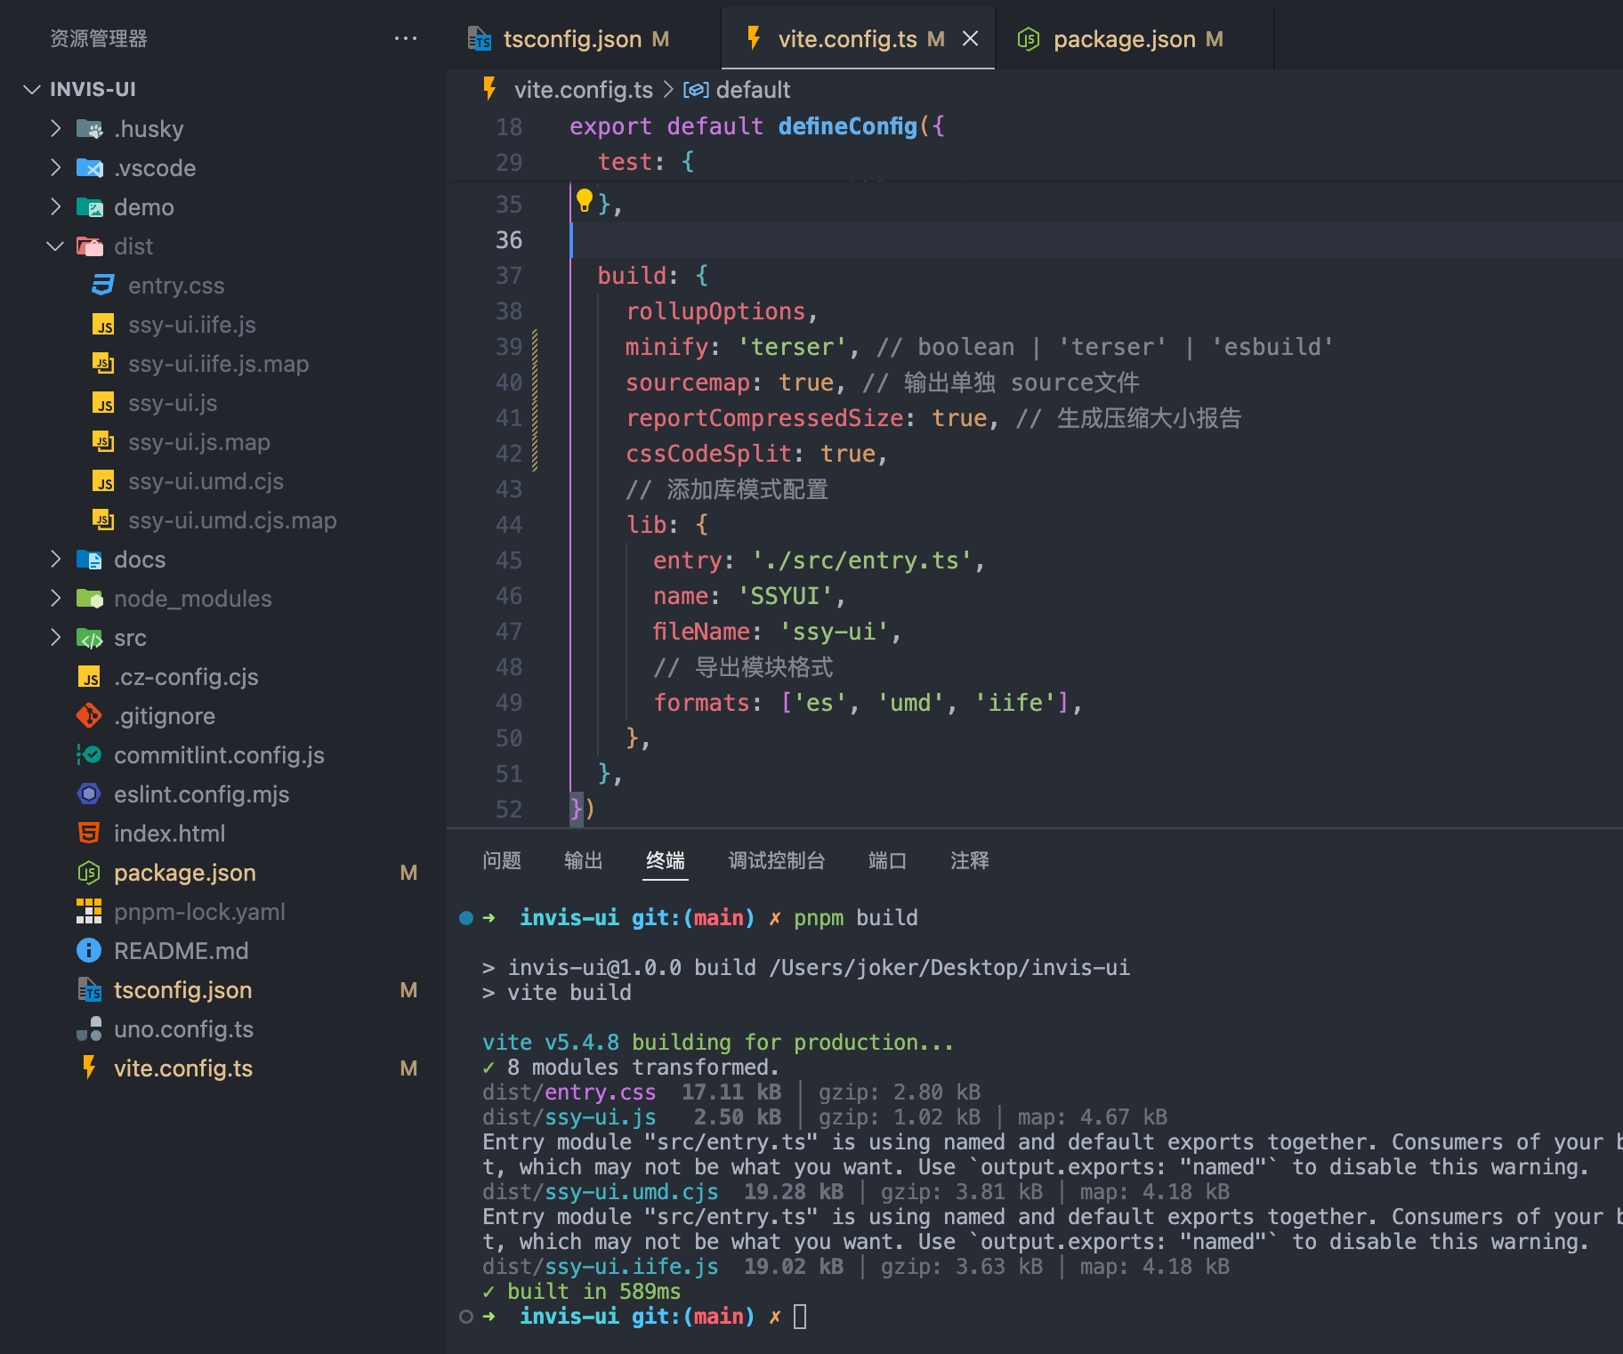Click 'cssCodeSplit' property in the editor
The image size is (1623, 1354).
click(x=708, y=454)
